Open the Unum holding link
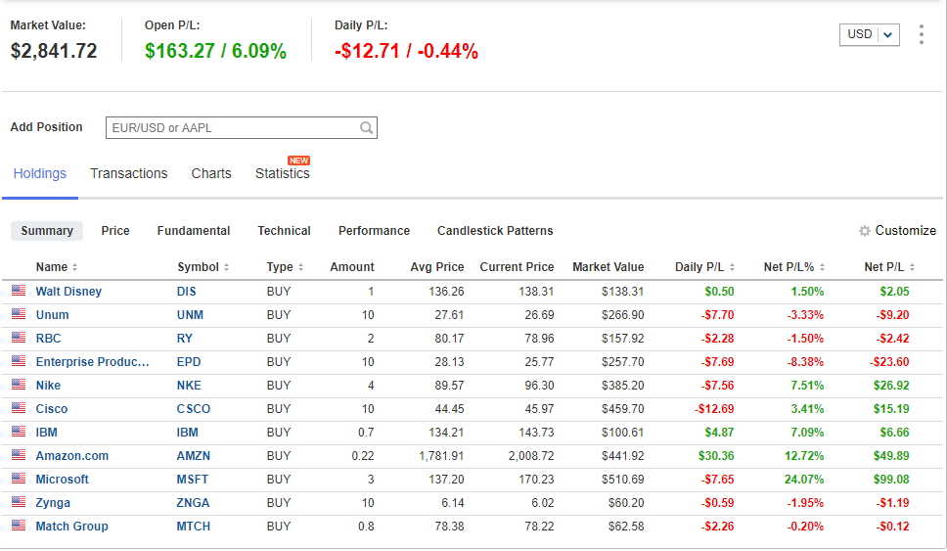Screen dimensions: 947x551 pos(52,315)
